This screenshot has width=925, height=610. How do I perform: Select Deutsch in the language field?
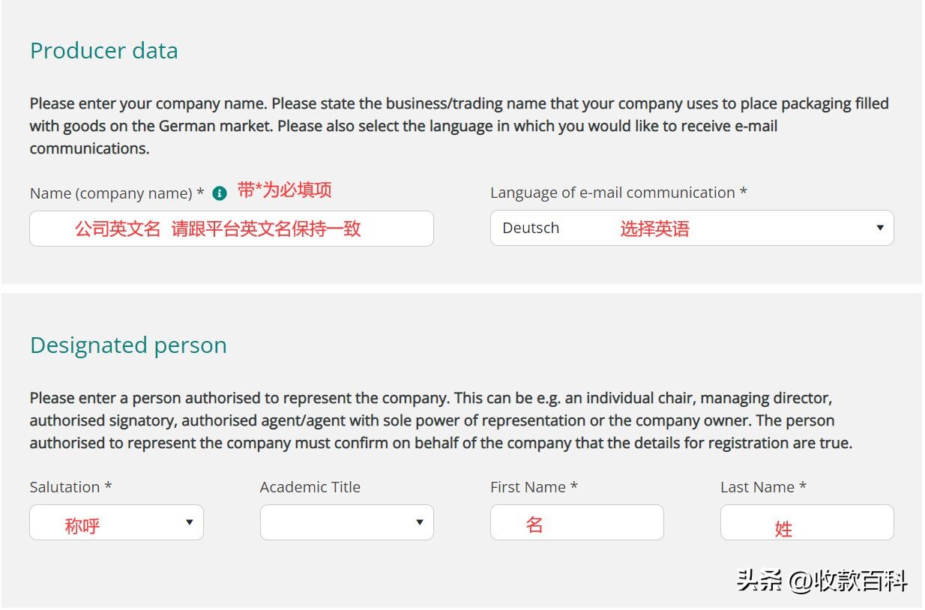[x=530, y=227]
